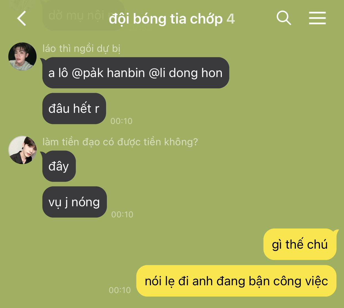Go back using the left arrow icon
The image size is (344, 308).
[22, 19]
